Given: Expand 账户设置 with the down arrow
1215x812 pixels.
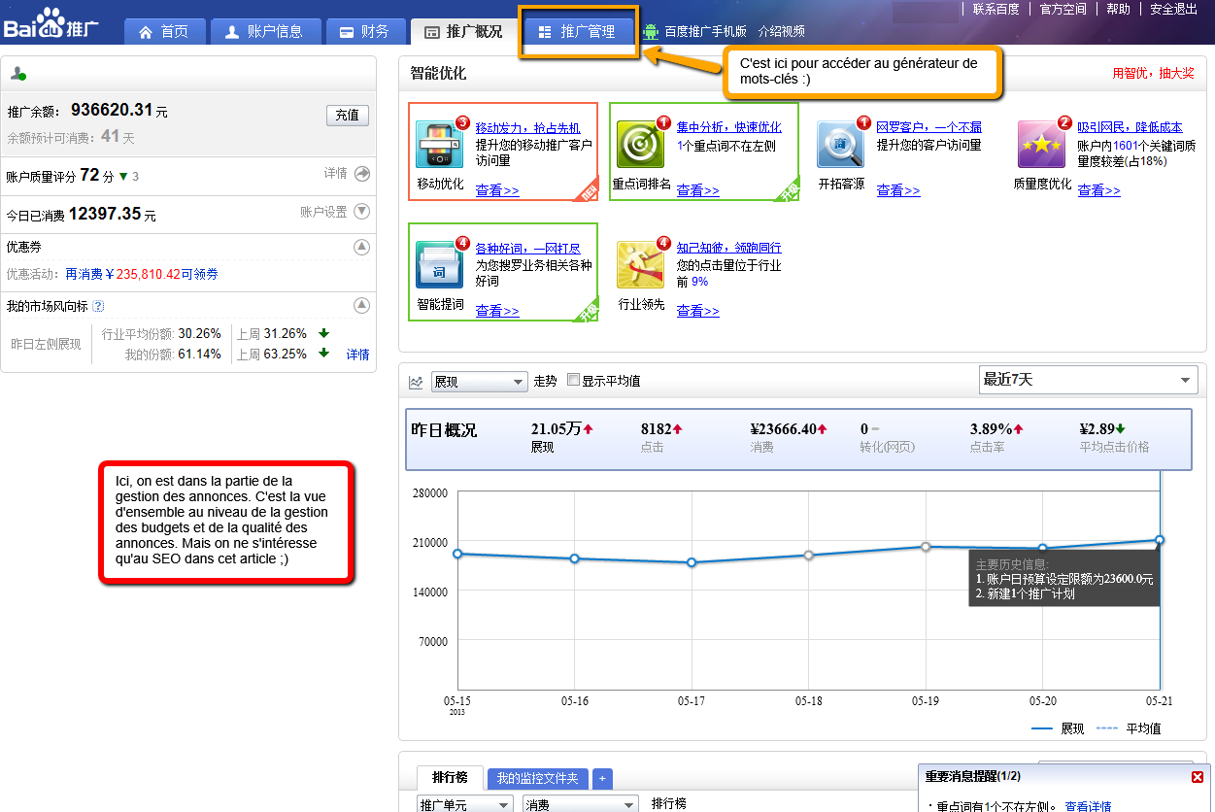Looking at the screenshot, I should [362, 212].
